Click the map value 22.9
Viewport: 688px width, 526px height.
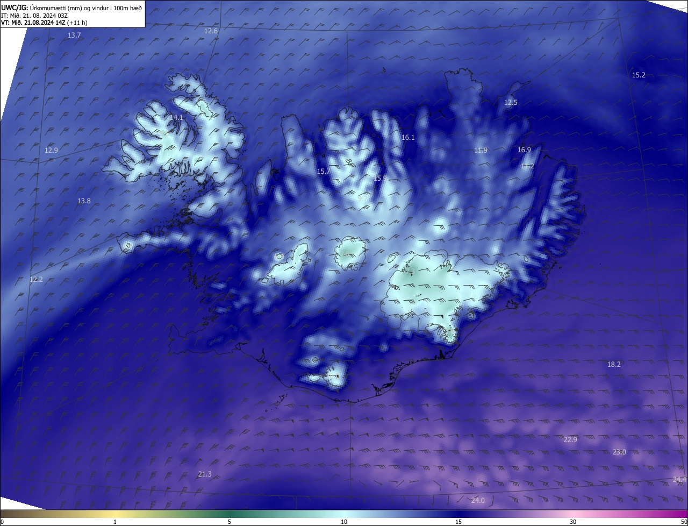(x=570, y=440)
